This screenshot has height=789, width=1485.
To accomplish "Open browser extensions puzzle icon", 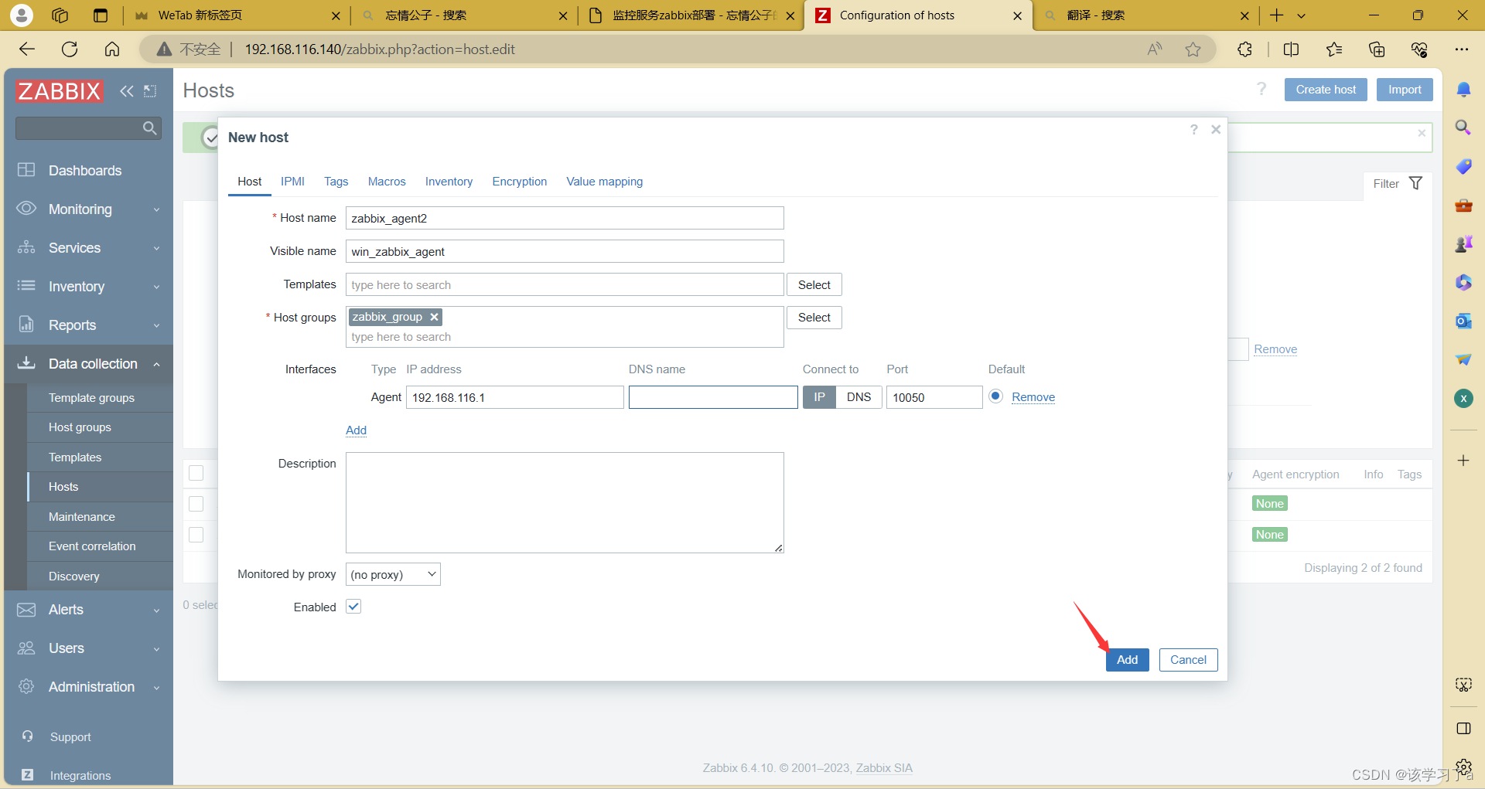I will point(1244,49).
